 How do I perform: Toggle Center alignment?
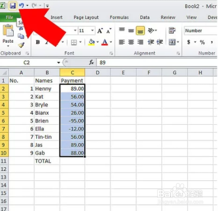click(131, 42)
